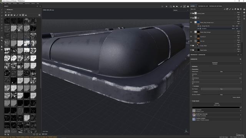
Task: Click the Add effect wand icon in Layers
Action: pos(224,9)
